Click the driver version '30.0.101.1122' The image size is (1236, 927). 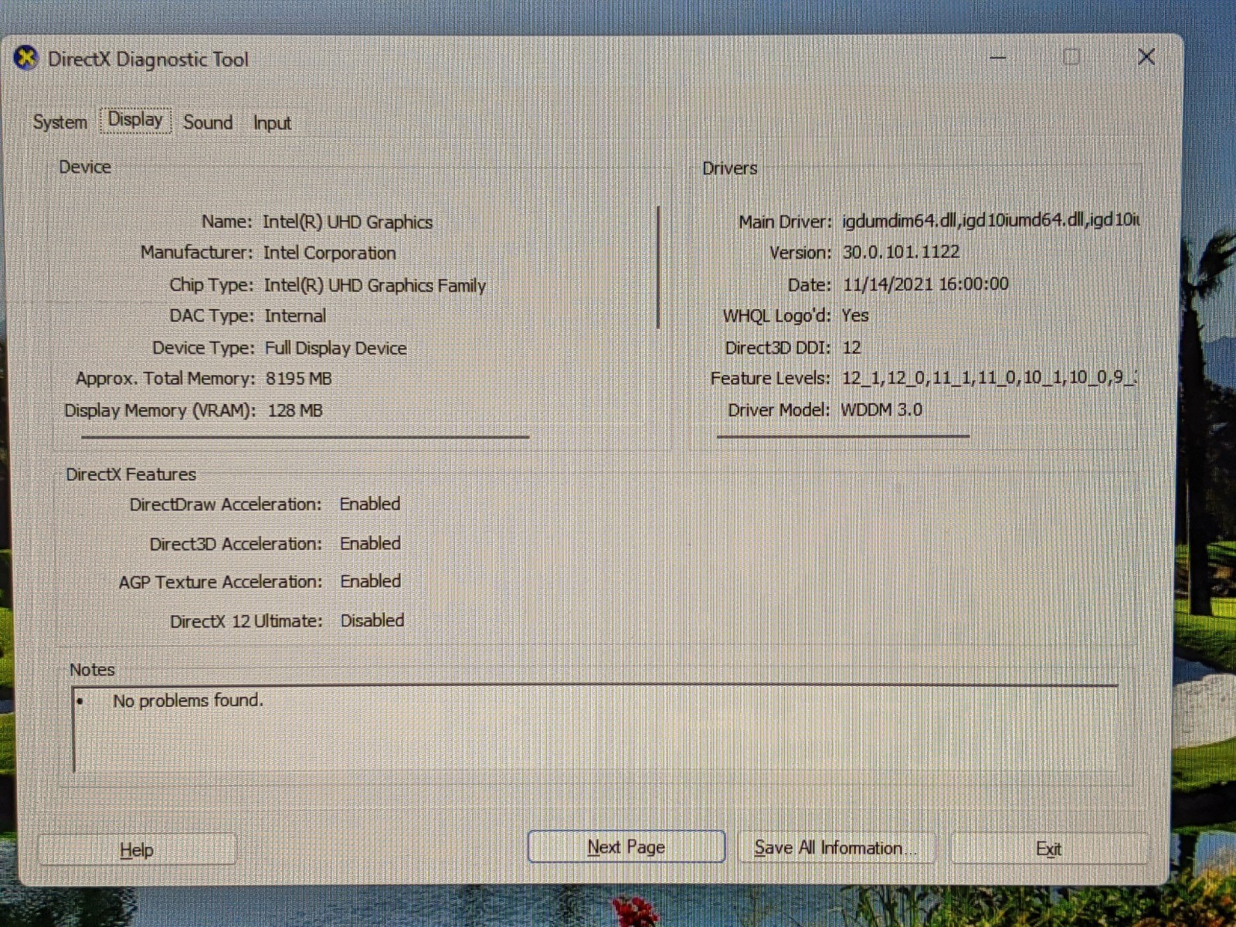901,252
